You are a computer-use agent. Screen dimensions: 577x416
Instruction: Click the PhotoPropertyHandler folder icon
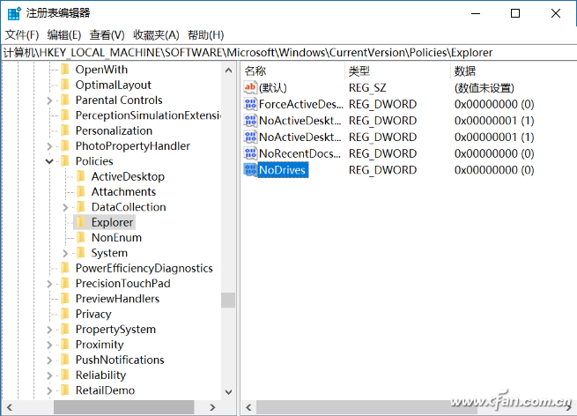click(x=65, y=145)
